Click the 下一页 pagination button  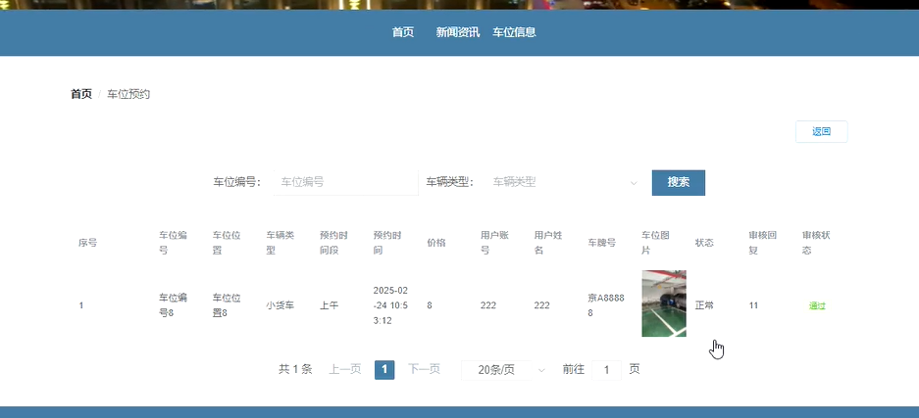(425, 369)
